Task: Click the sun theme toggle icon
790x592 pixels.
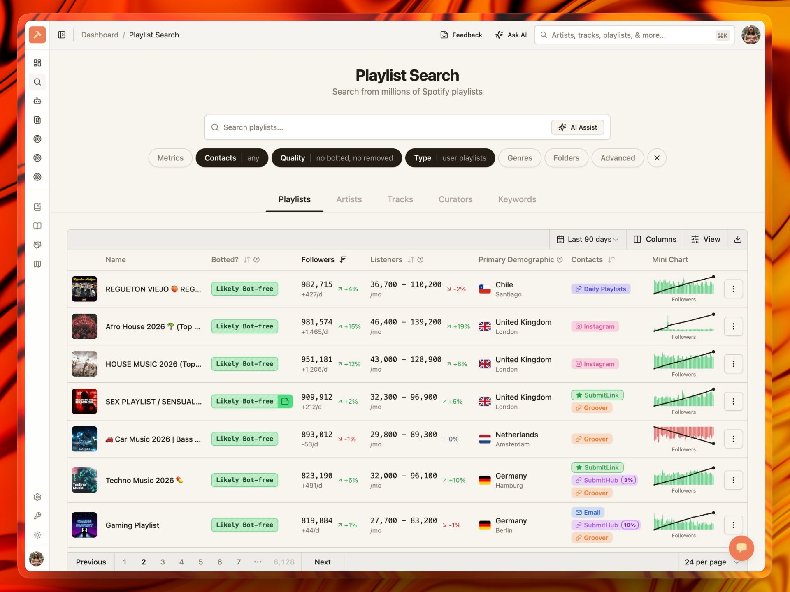Action: tap(37, 535)
